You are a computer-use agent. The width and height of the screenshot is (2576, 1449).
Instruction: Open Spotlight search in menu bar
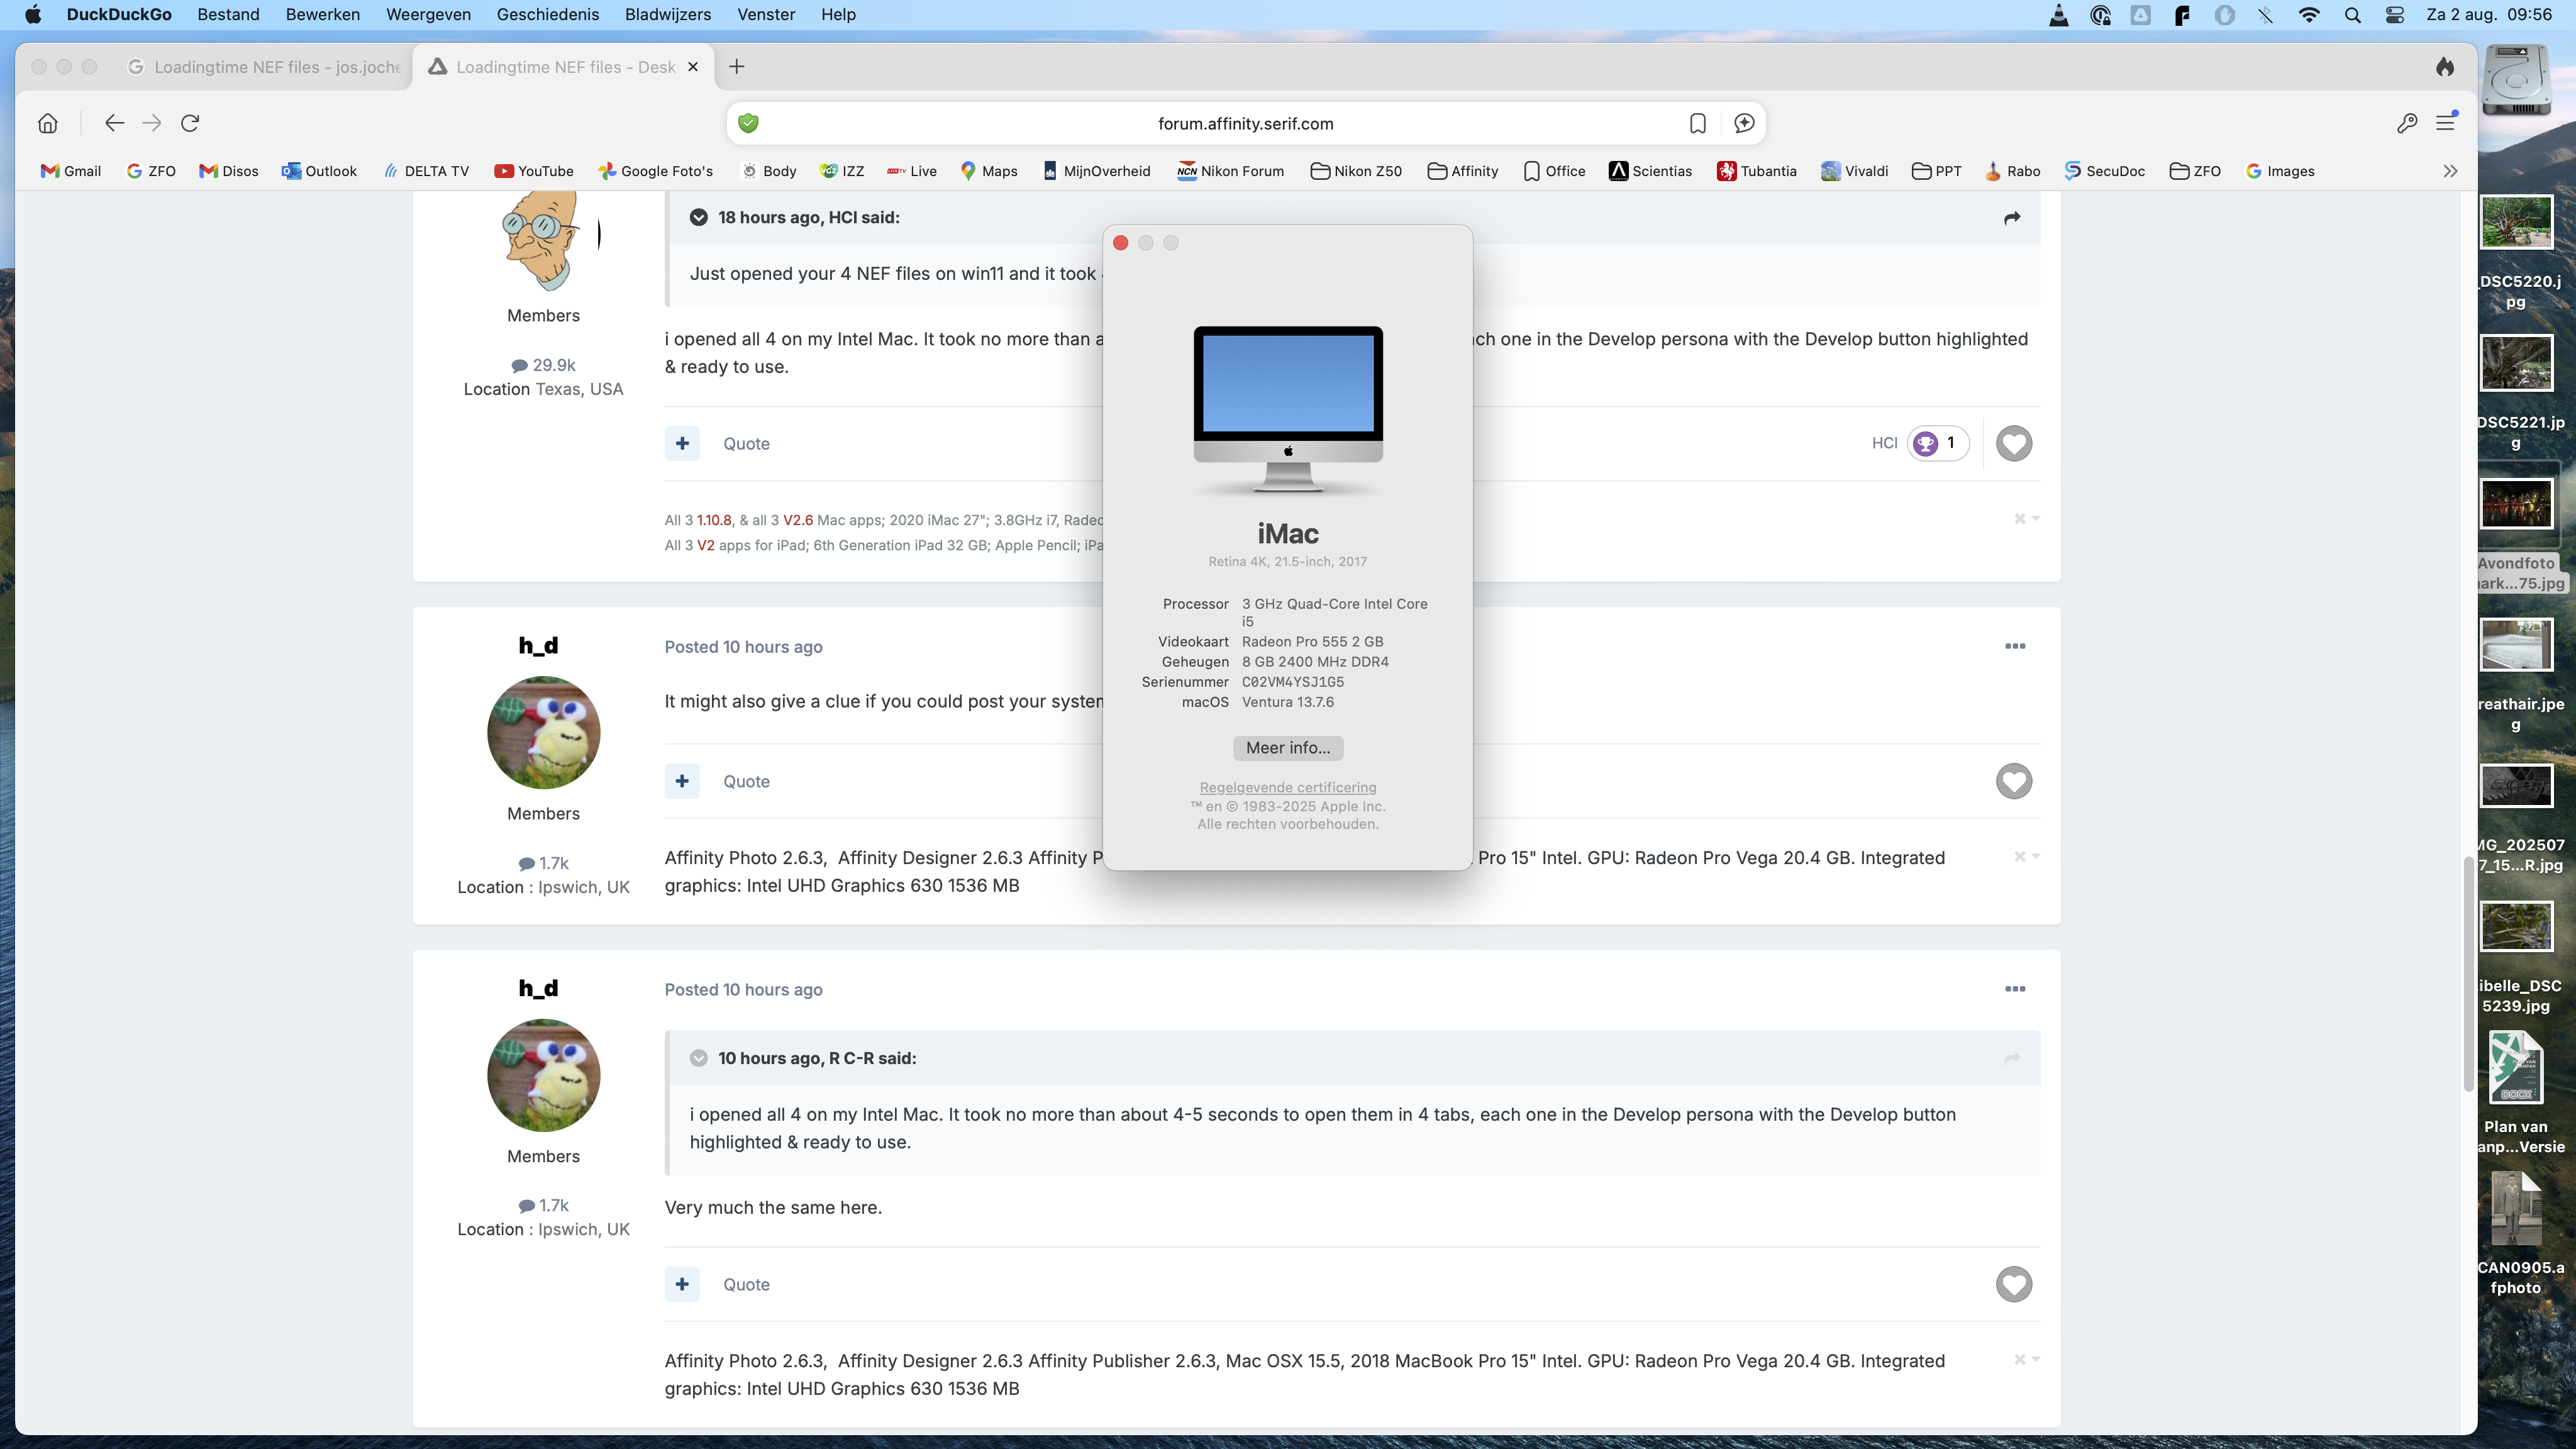tap(2352, 15)
